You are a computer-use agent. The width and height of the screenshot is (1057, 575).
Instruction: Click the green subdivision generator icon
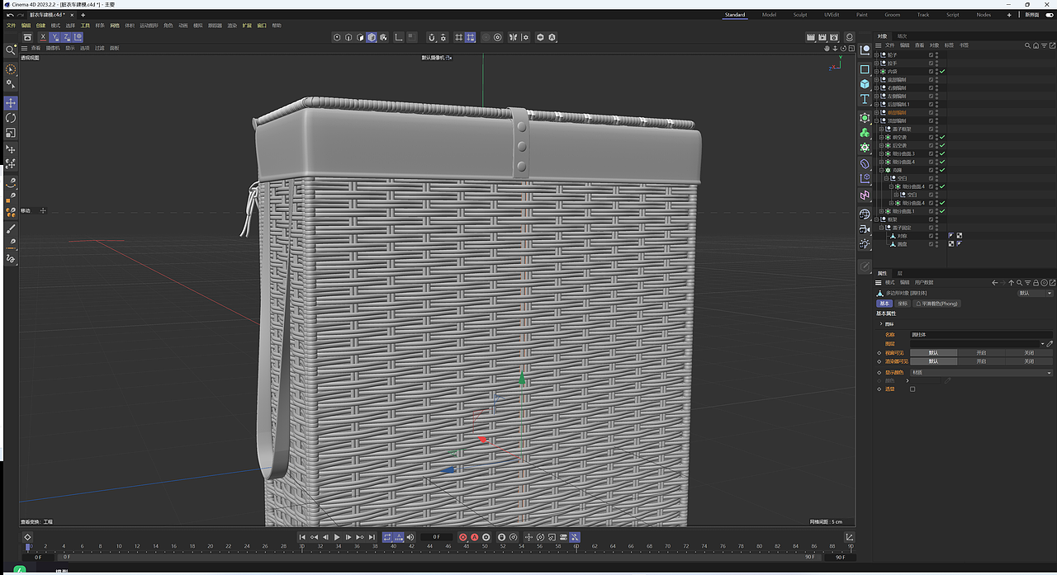coord(865,117)
